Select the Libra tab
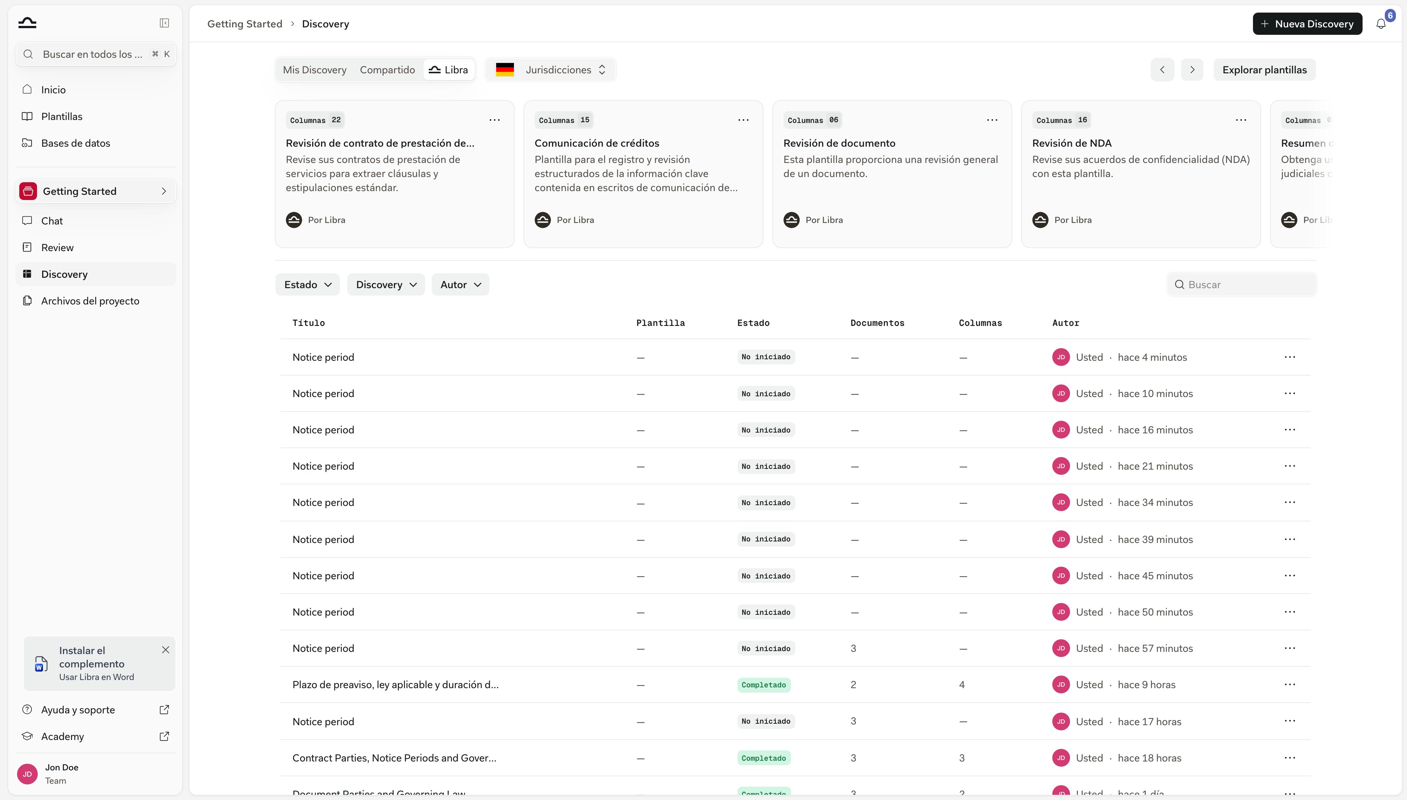This screenshot has width=1407, height=800. (449, 70)
